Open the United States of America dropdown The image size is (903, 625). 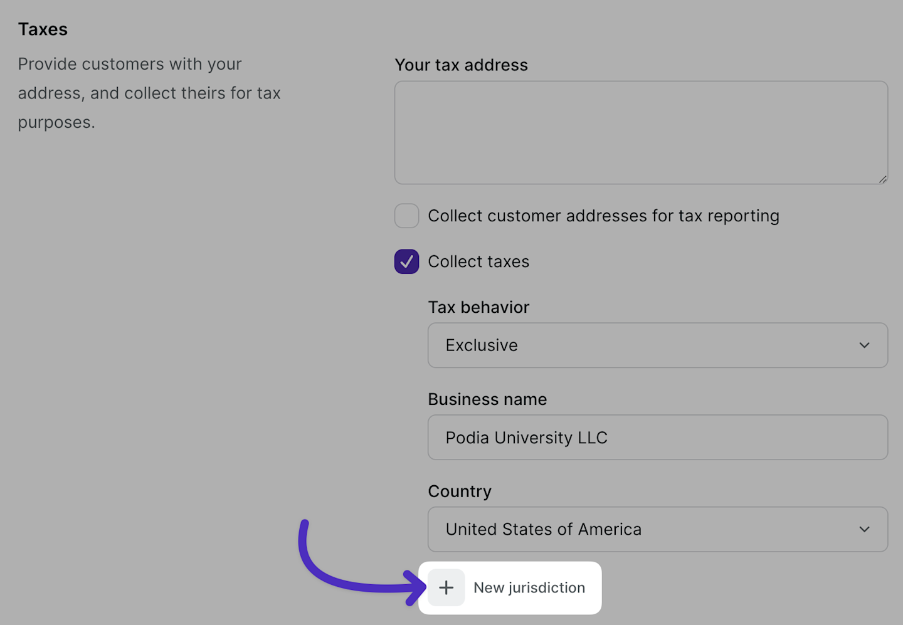point(657,529)
